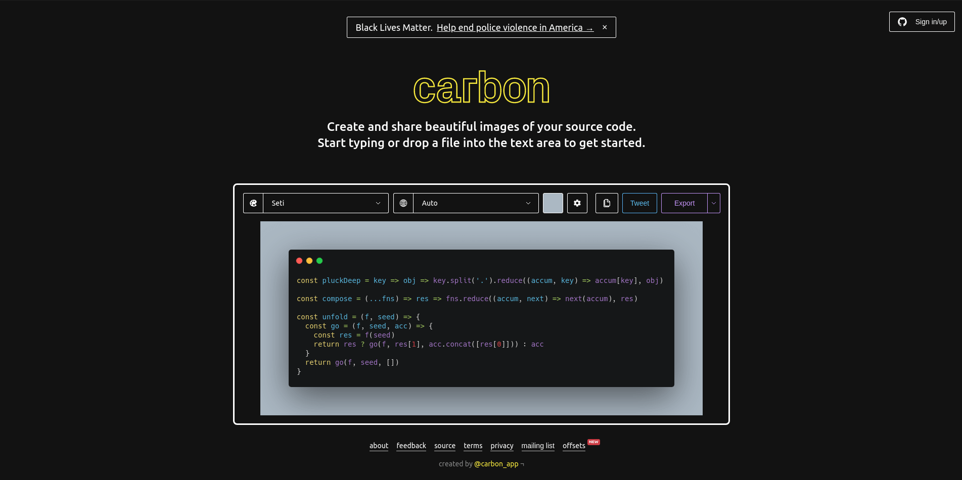Click the carbon logo
Viewport: 962px width, 480px height.
(481, 87)
